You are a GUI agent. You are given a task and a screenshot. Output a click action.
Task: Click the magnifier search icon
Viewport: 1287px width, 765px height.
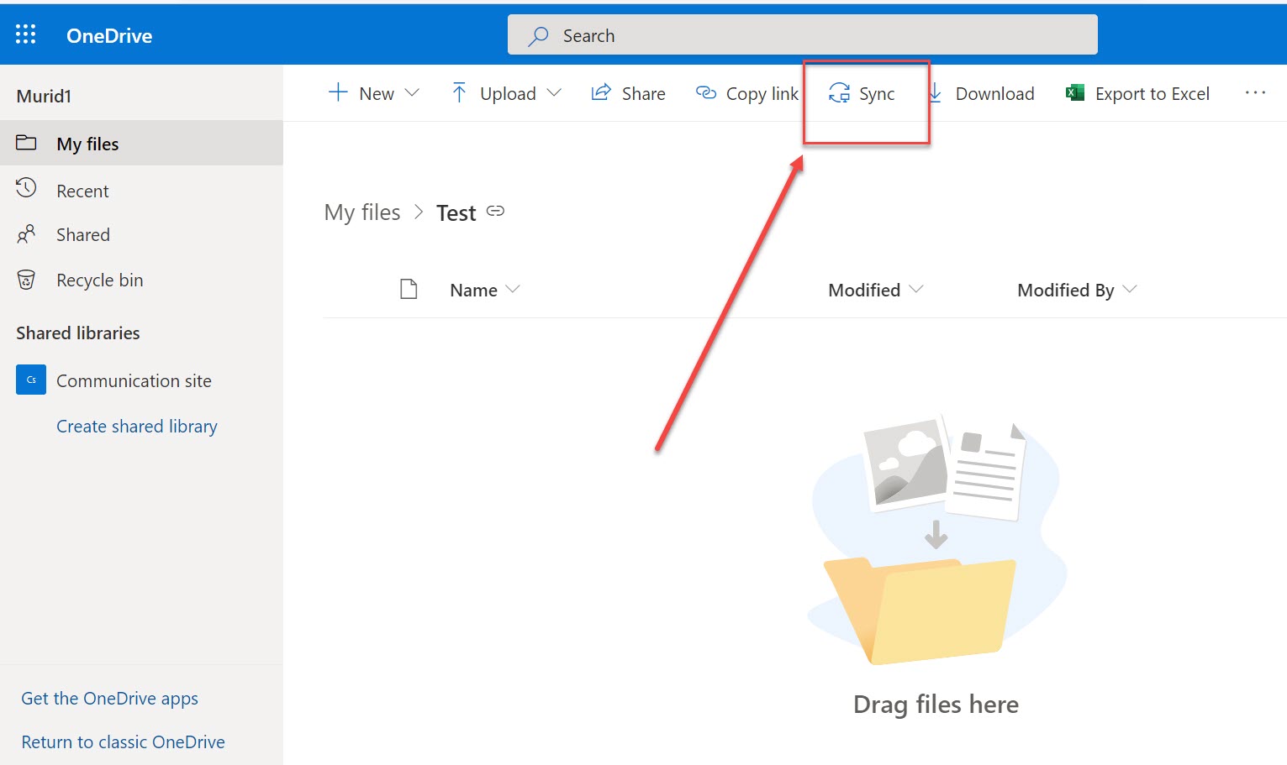tap(538, 35)
